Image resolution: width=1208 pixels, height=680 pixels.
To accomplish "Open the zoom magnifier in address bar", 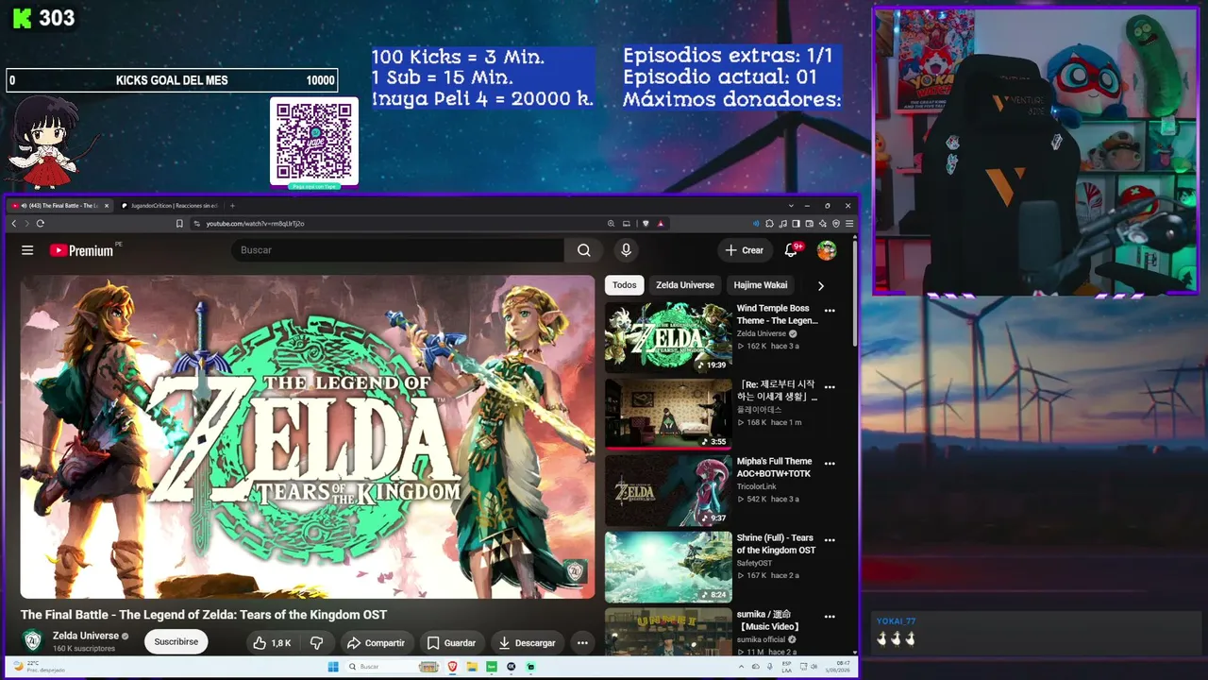I will pos(612,224).
